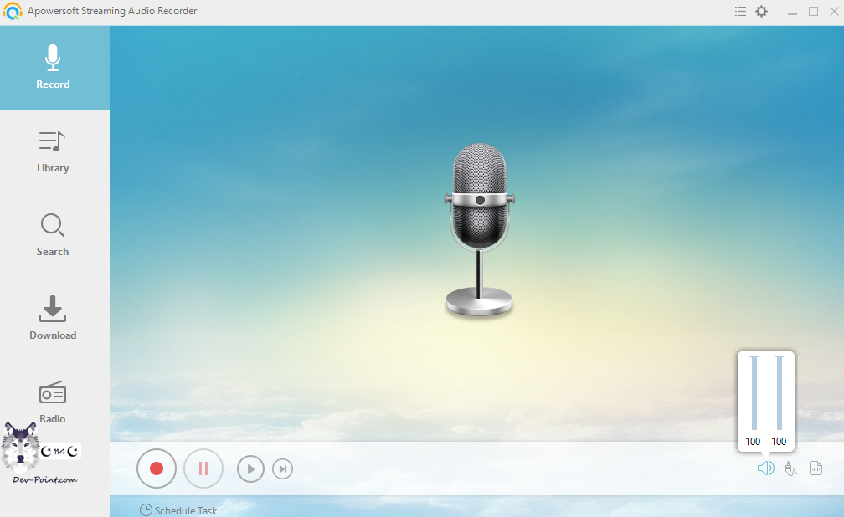The image size is (844, 517).
Task: Skip to next track button
Action: (283, 469)
